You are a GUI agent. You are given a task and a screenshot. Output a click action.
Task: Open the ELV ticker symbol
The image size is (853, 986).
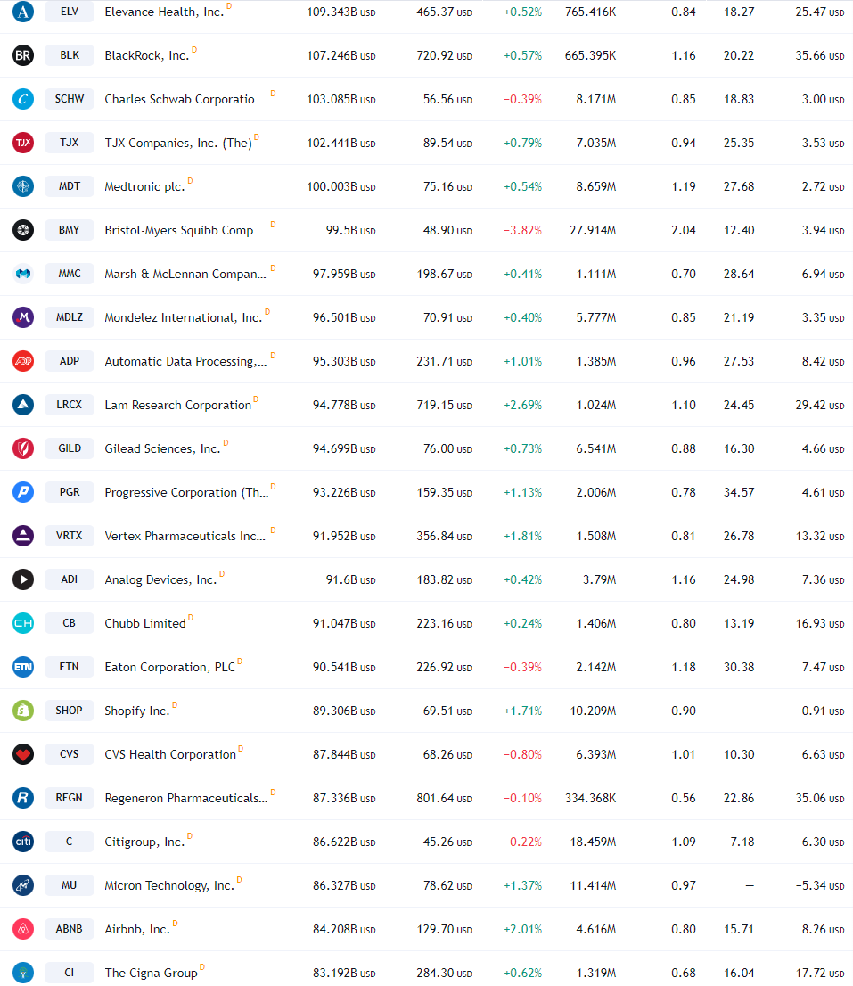[70, 12]
